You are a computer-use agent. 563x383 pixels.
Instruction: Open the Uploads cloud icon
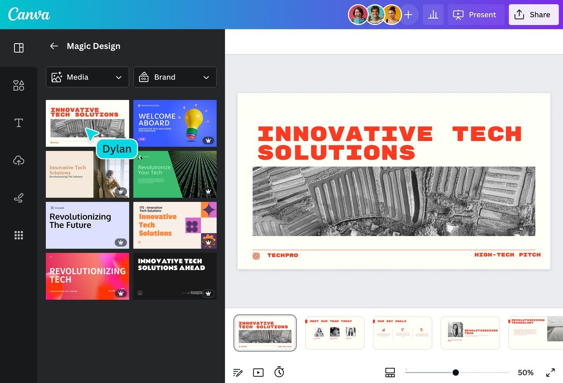click(x=19, y=160)
